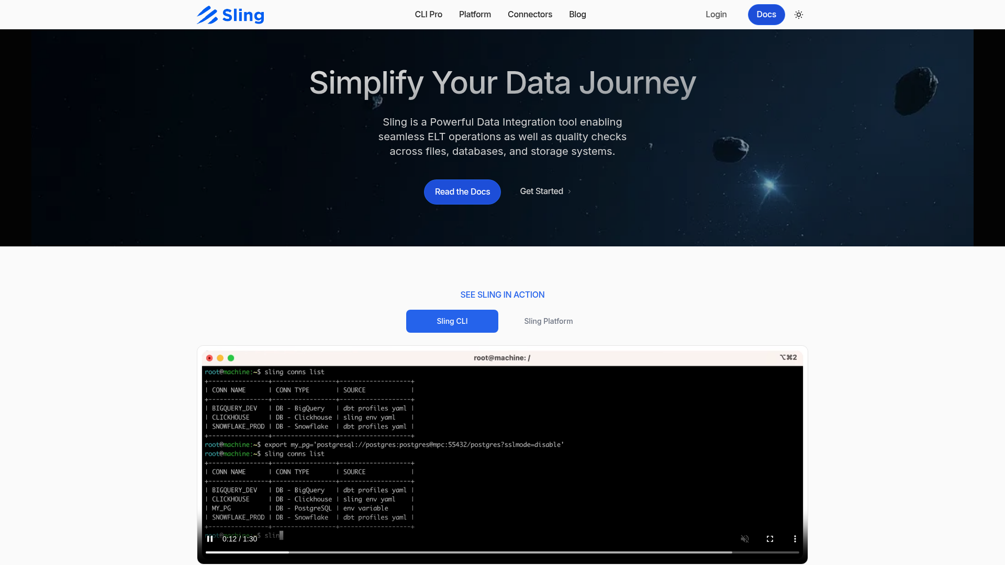This screenshot has height=565, width=1005.
Task: Open the Blog link
Action: coord(577,15)
